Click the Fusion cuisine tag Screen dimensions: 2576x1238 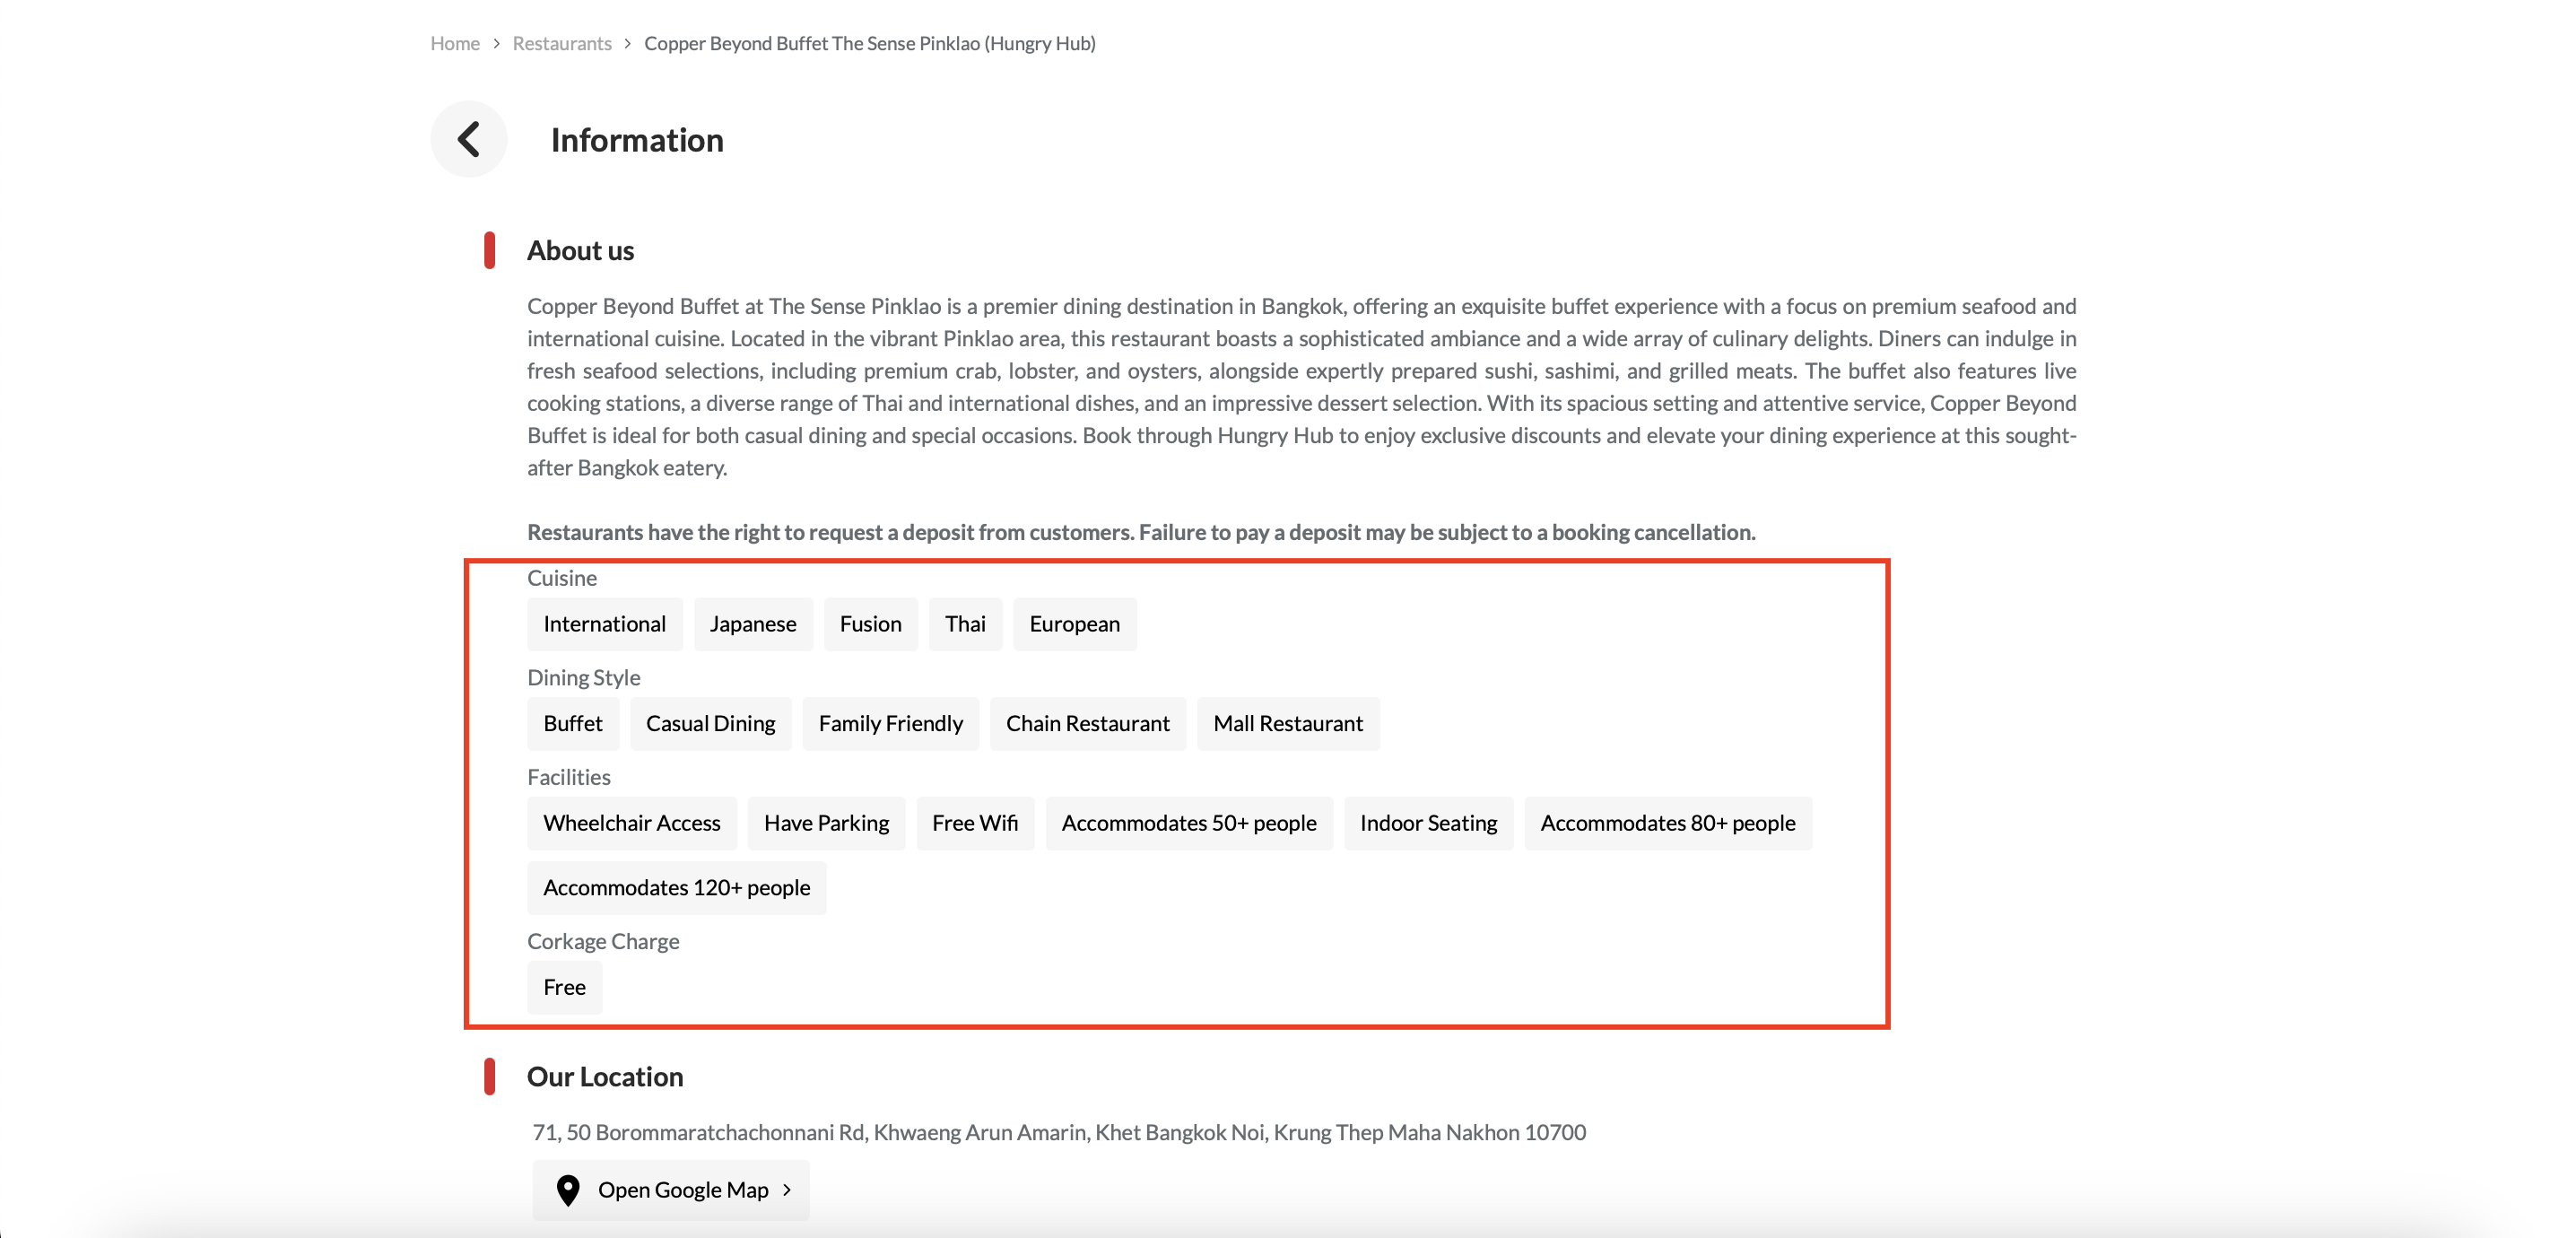tap(870, 624)
